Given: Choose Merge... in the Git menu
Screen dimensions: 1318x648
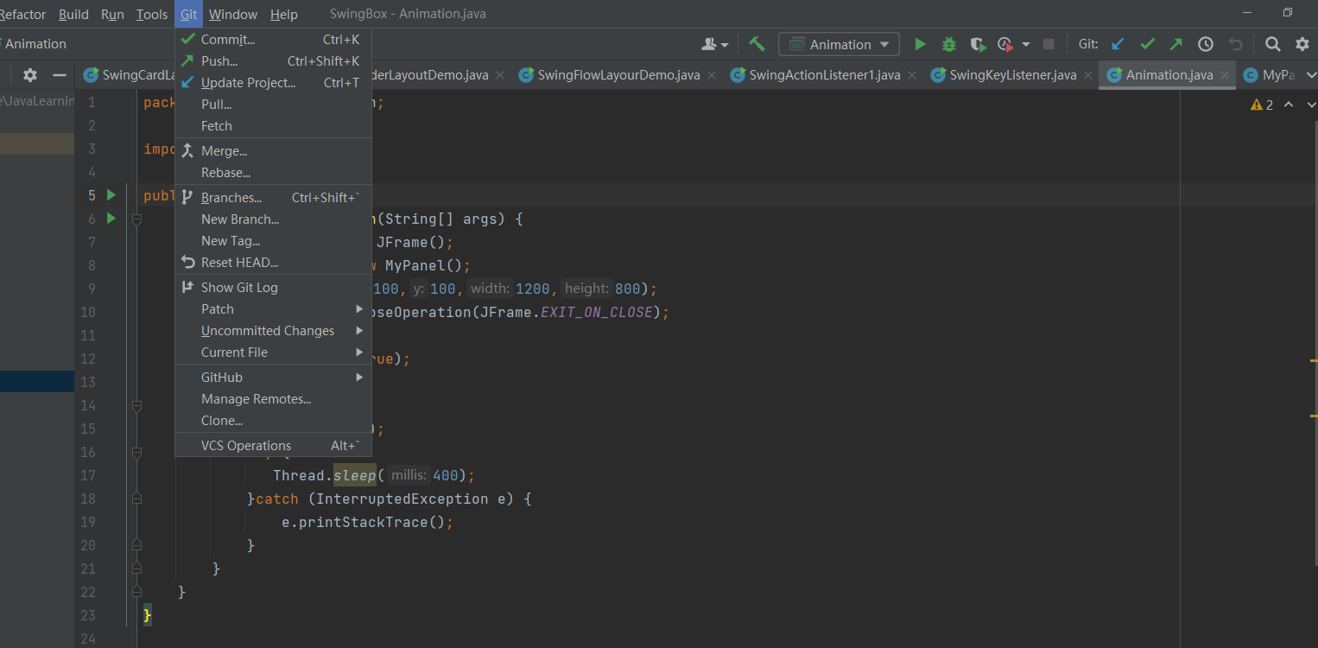Looking at the screenshot, I should coord(273,151).
